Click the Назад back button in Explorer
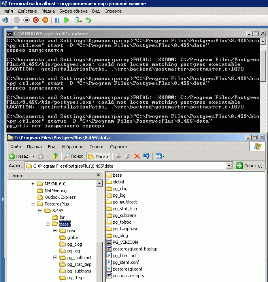This screenshot has height=282, width=268. pyautogui.click(x=19, y=156)
